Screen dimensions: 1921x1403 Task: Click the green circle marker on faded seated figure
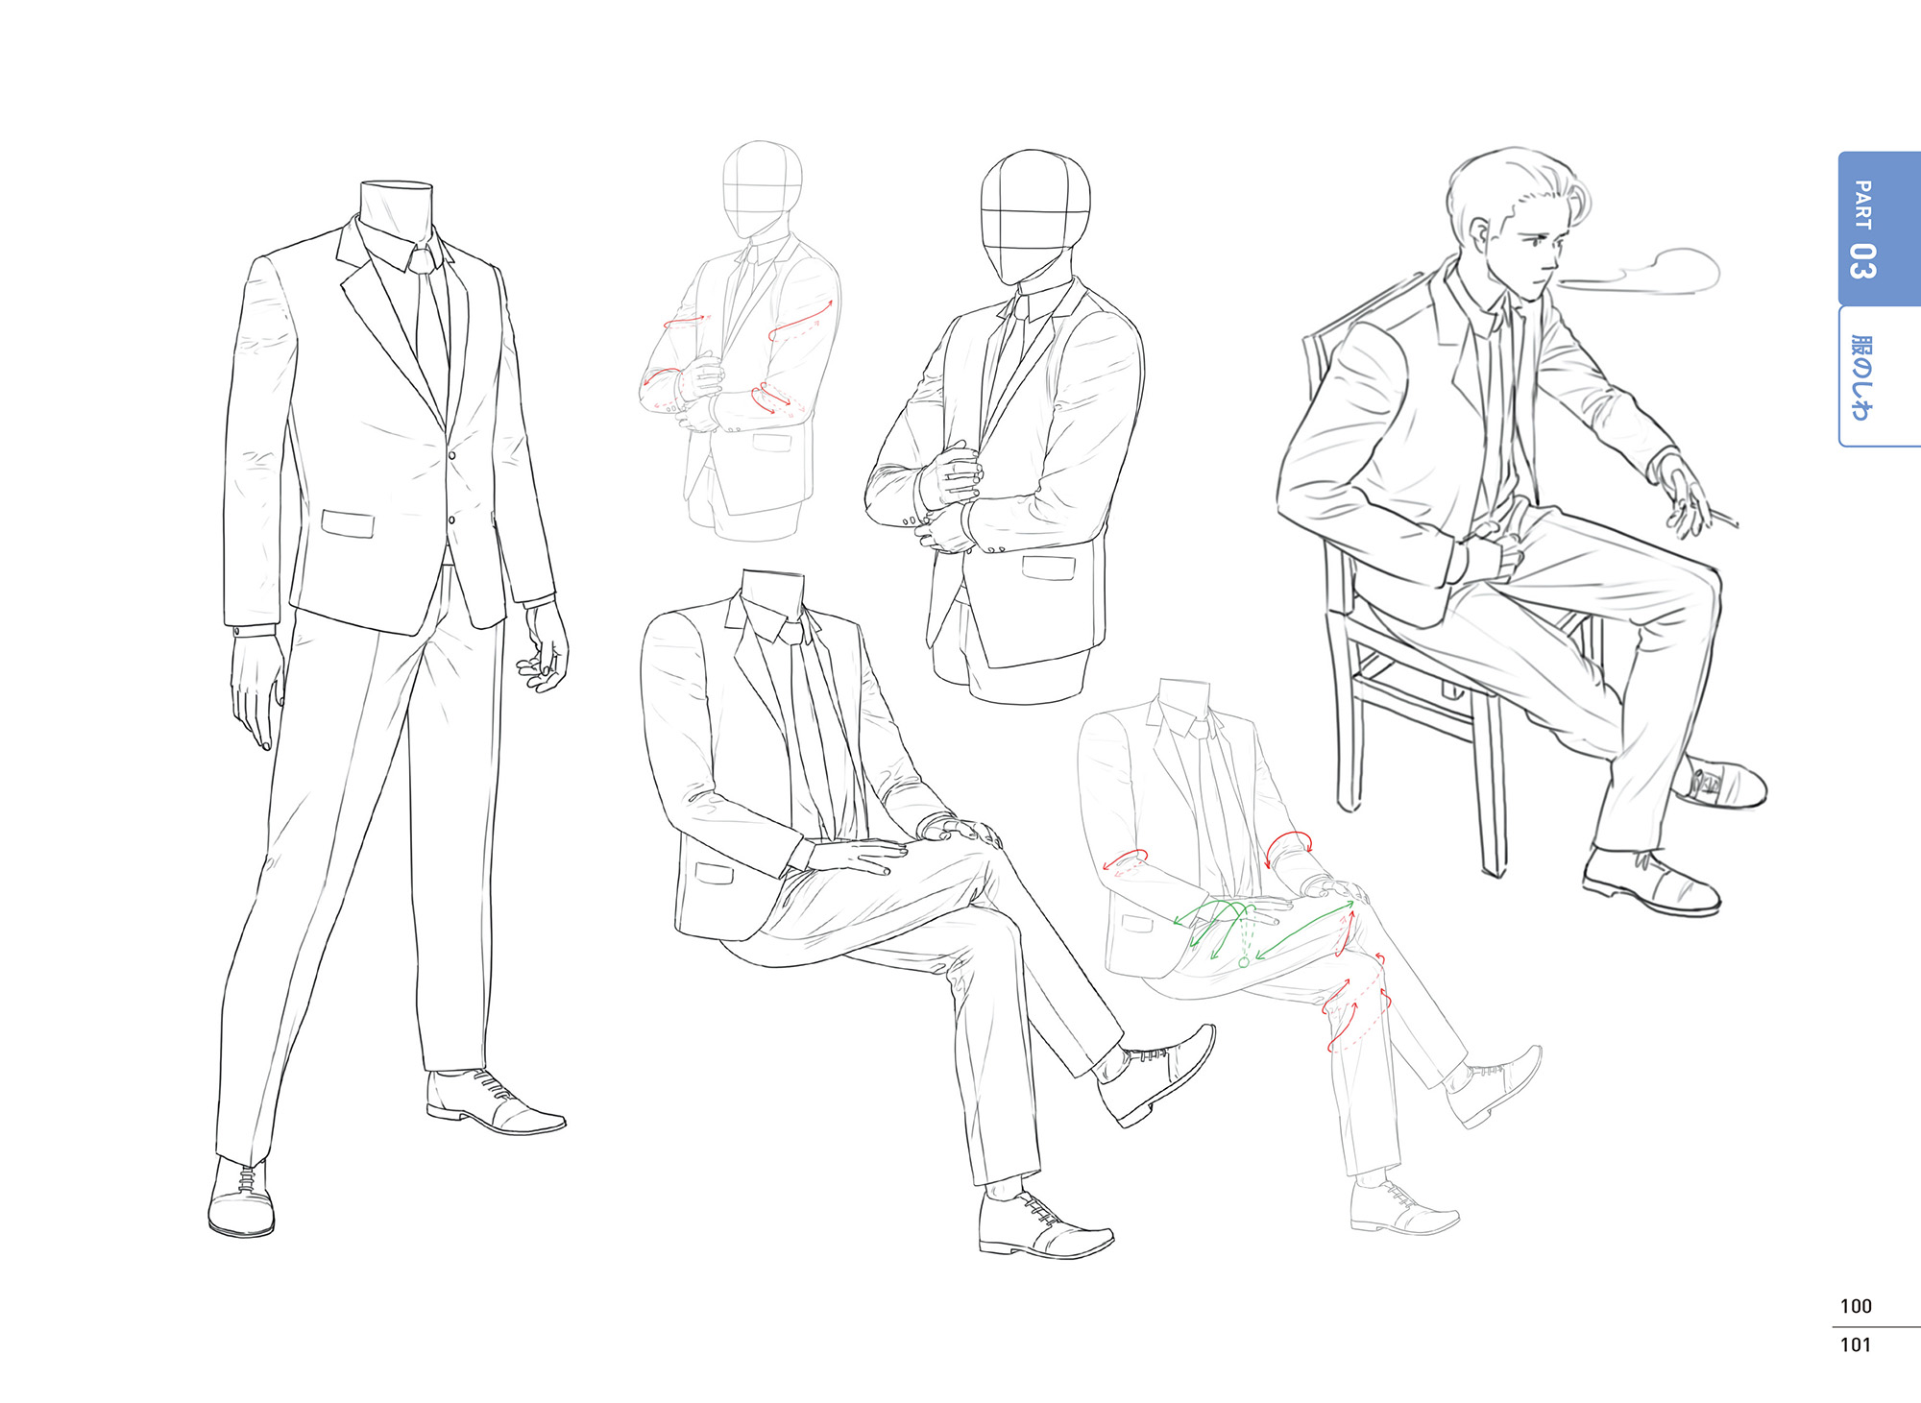coord(1243,961)
